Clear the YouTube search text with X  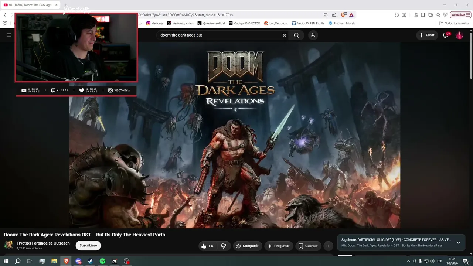click(x=285, y=35)
